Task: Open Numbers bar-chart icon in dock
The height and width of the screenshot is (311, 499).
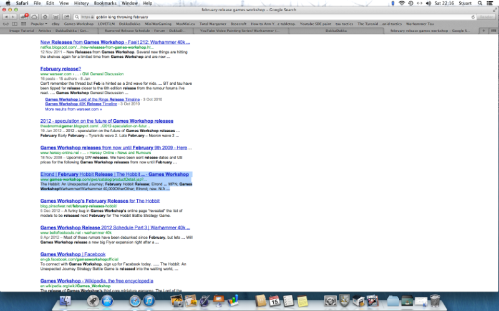Action: click(233, 300)
